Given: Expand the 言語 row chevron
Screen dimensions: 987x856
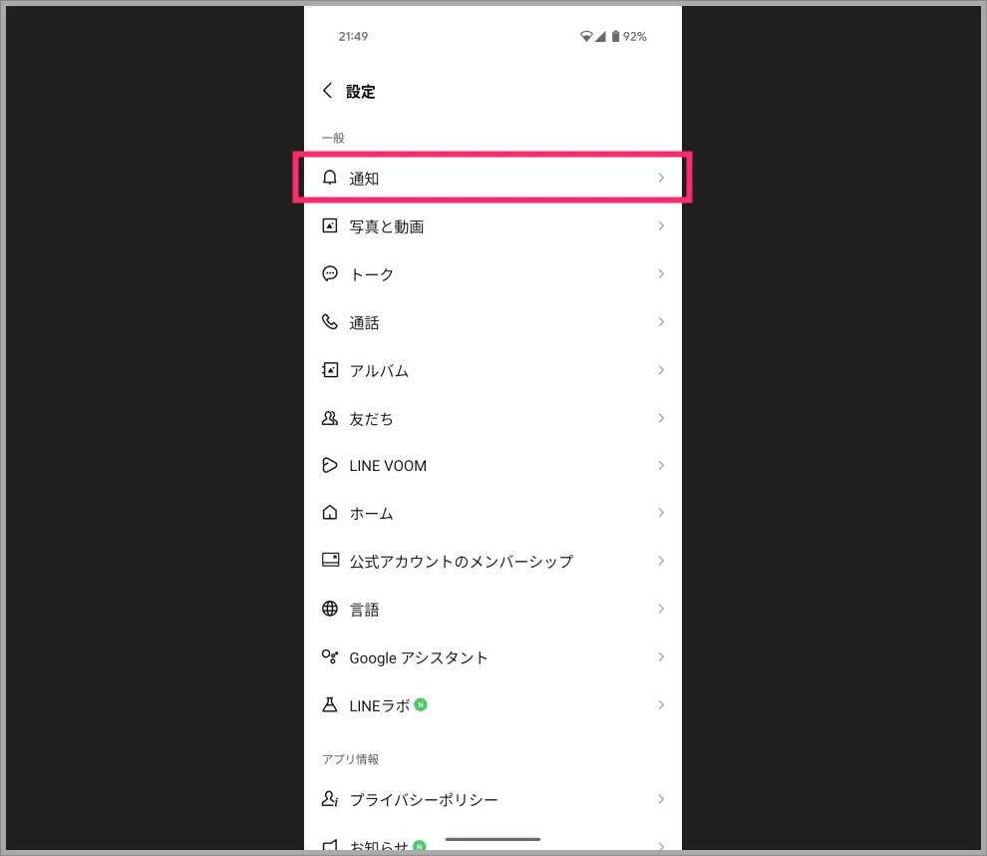Looking at the screenshot, I should pyautogui.click(x=661, y=609).
